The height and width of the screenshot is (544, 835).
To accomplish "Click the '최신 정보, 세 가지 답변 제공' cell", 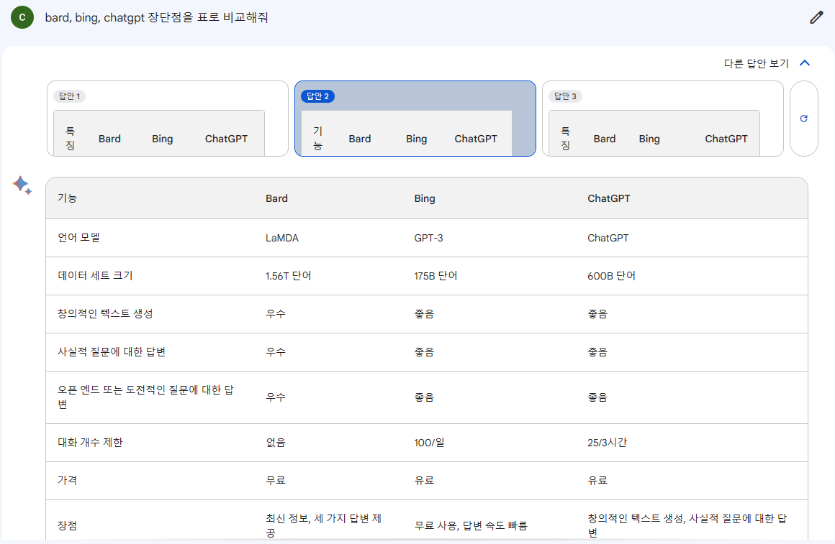I will tap(323, 525).
